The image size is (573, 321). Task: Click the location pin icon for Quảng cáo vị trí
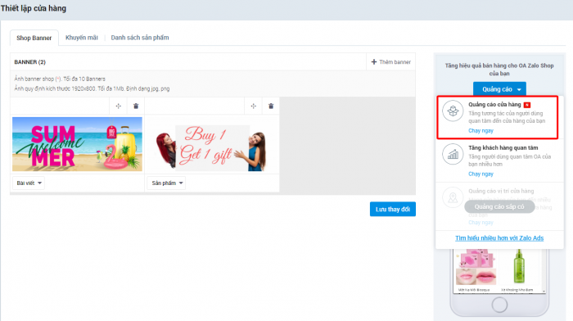click(x=453, y=197)
